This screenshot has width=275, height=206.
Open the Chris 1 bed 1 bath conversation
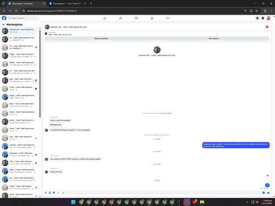coord(19,163)
